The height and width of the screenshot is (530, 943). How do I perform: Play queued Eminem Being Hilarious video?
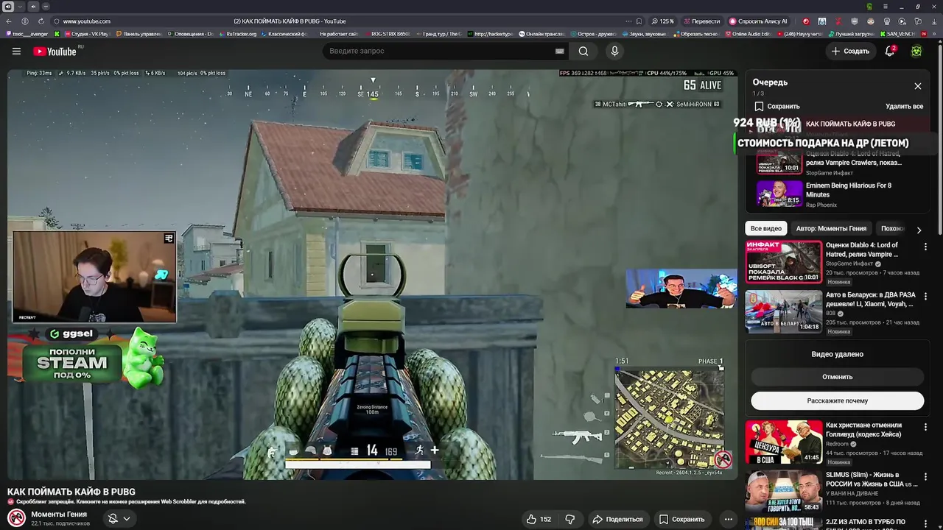click(x=837, y=194)
